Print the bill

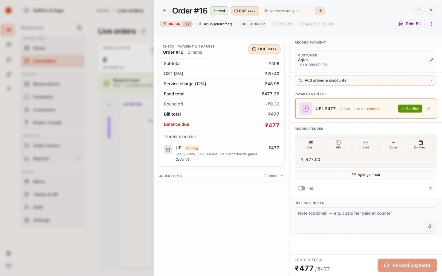410,24
